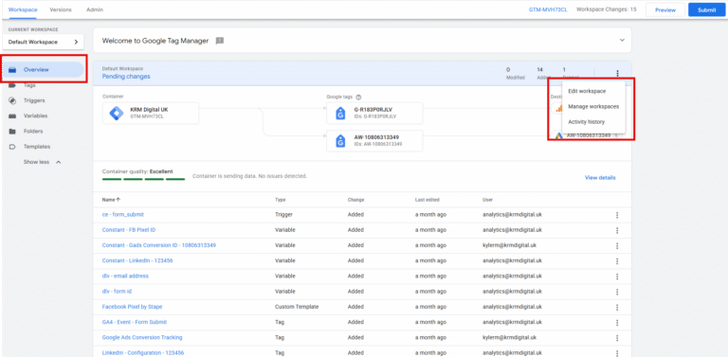This screenshot has width=728, height=357.
Task: Switch to the Versions tab
Action: (61, 9)
